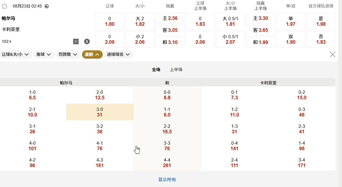Click the home team name 帕尔马
The width and height of the screenshot is (342, 187).
click(x=8, y=19)
